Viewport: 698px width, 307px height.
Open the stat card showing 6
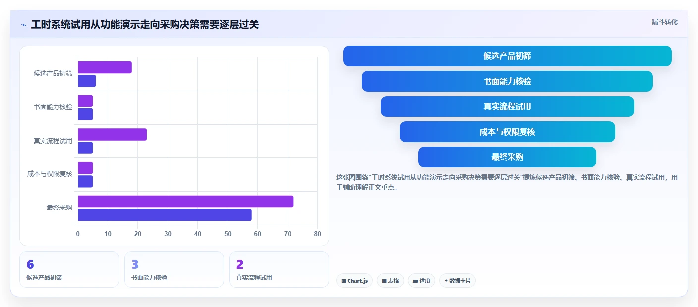tap(69, 269)
